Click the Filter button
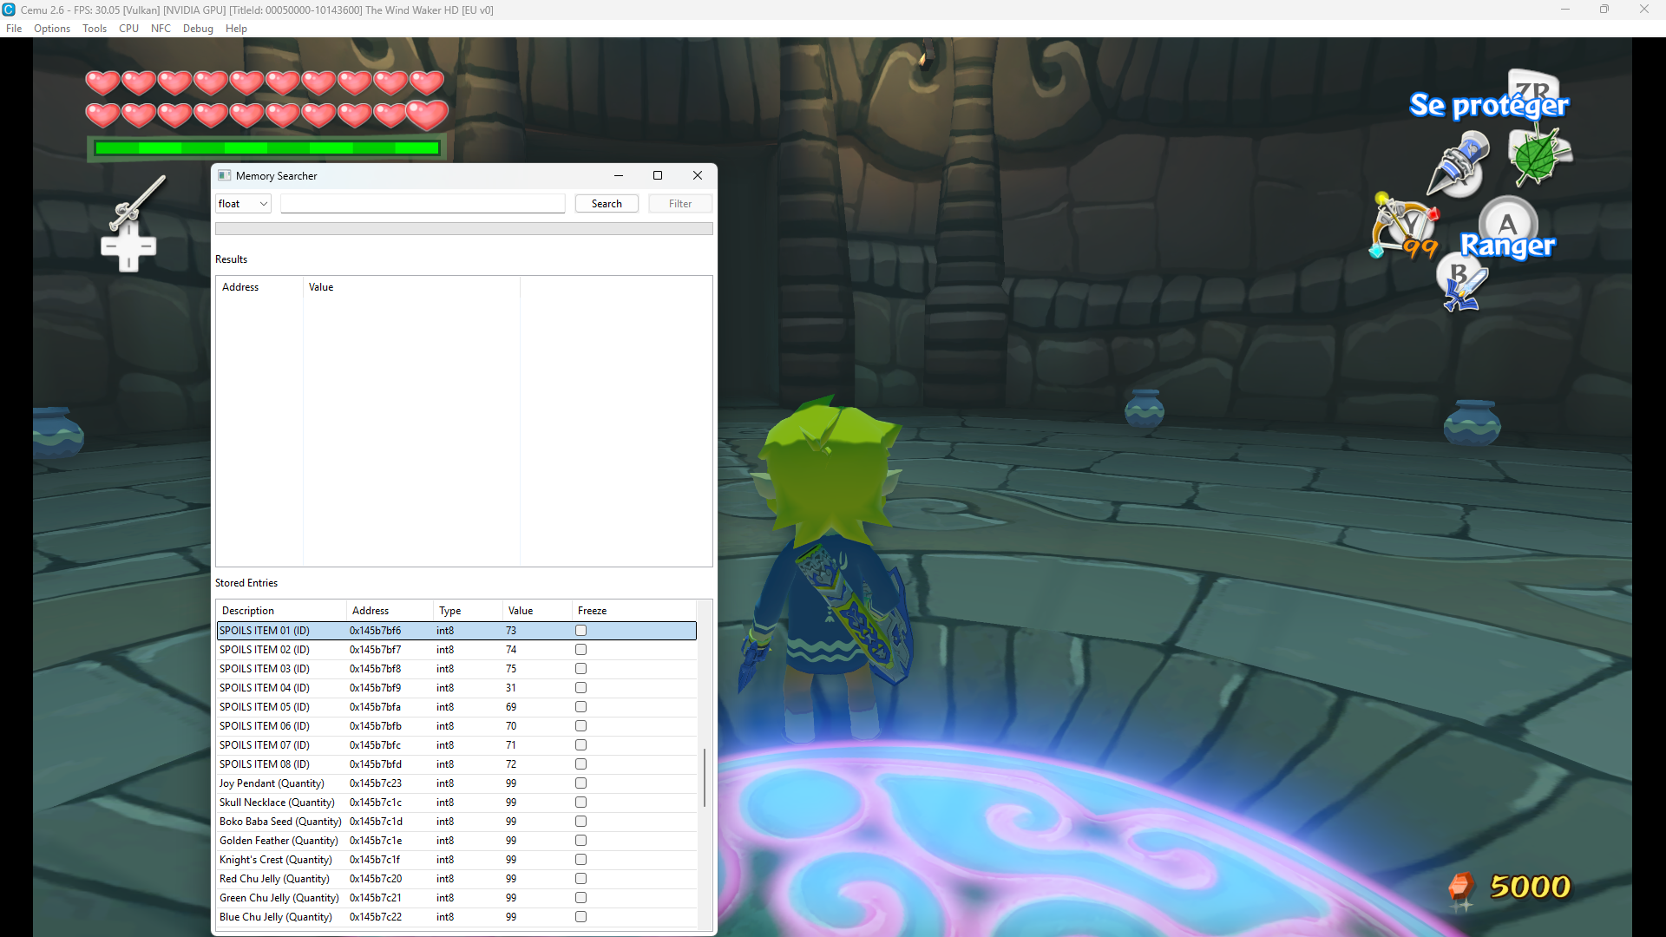1666x937 pixels. [x=680, y=204]
